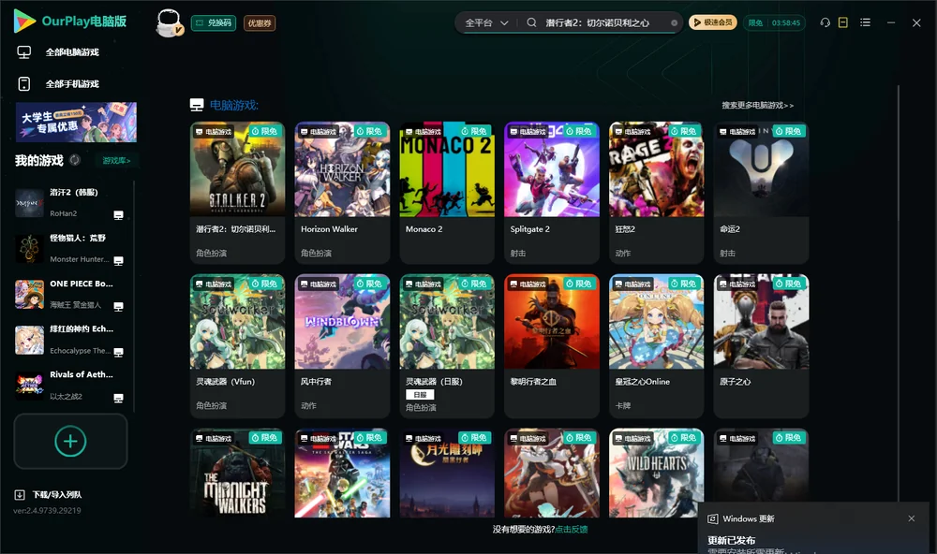937x554 pixels.
Task: Open the 命运2 Destiny game card
Action: click(x=761, y=193)
